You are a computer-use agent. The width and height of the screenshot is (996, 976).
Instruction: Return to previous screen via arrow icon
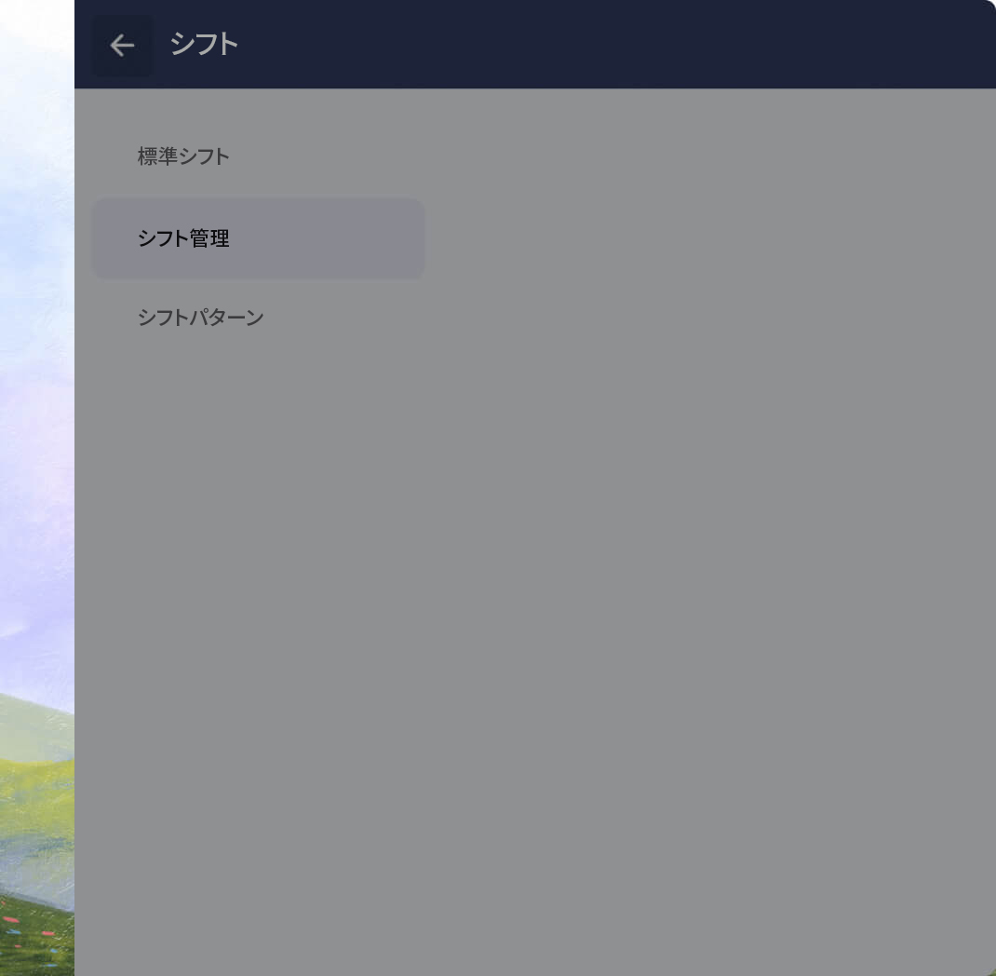point(122,45)
